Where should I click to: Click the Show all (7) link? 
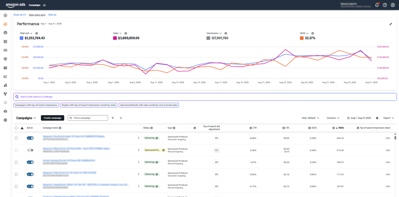click(19, 15)
